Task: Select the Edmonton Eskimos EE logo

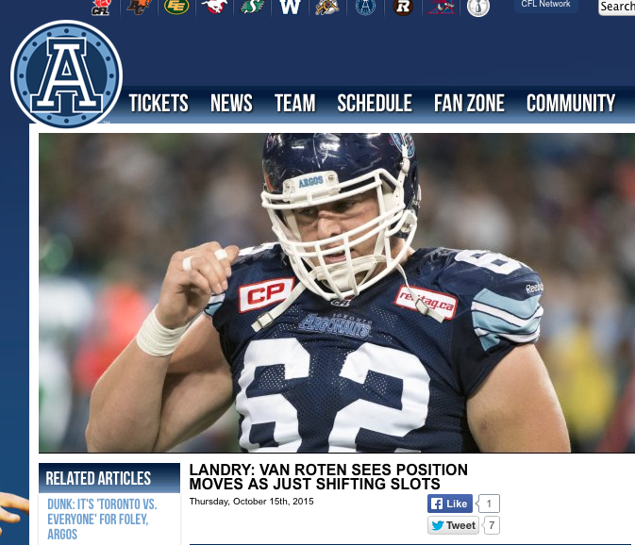Action: (176, 7)
